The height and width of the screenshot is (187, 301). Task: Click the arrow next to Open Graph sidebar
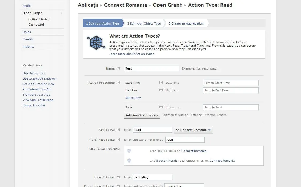tap(61, 13)
